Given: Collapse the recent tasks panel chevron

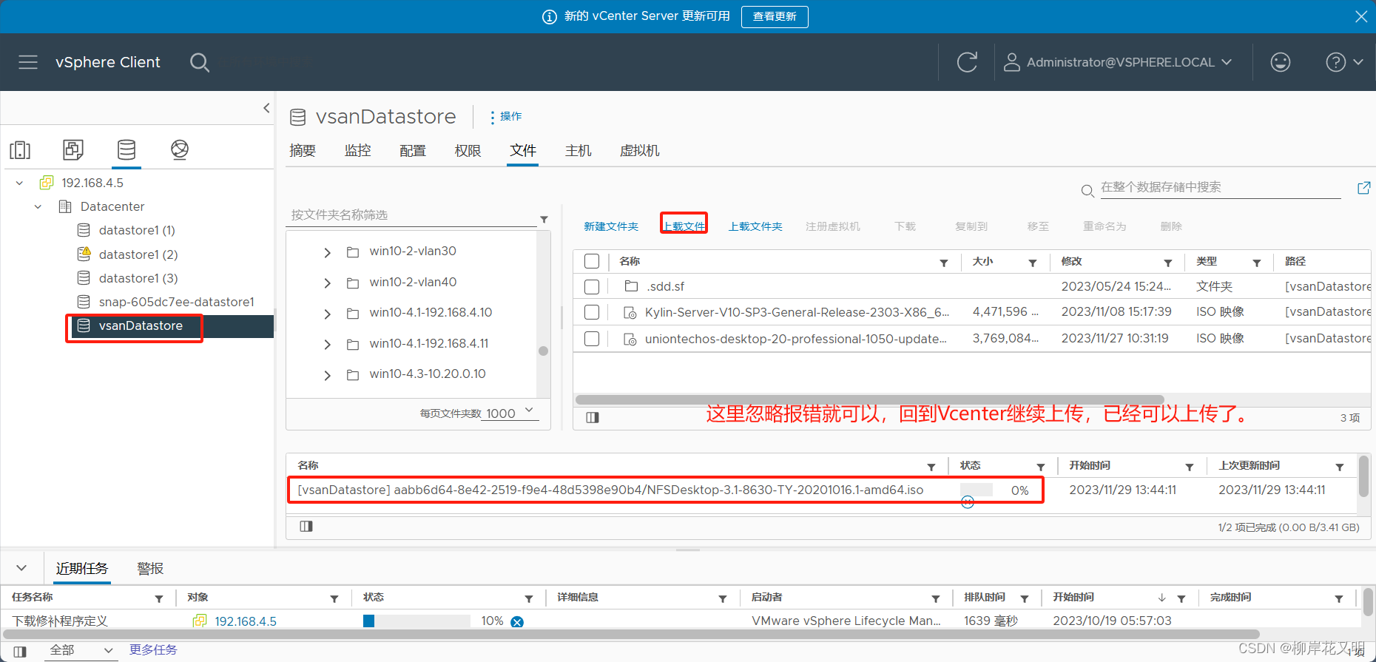Looking at the screenshot, I should point(21,568).
